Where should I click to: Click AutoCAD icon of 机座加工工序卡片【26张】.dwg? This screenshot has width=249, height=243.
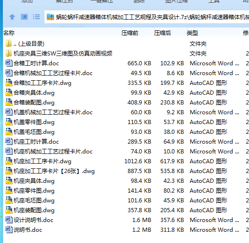pos(9,171)
